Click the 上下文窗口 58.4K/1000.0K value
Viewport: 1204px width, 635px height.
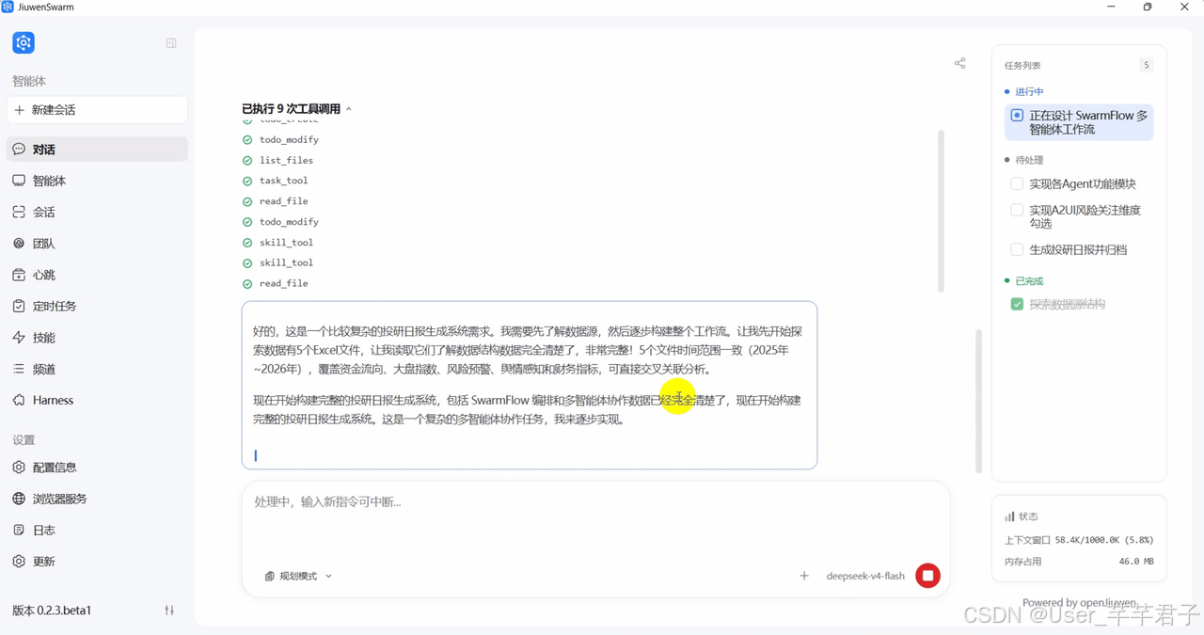click(1102, 540)
